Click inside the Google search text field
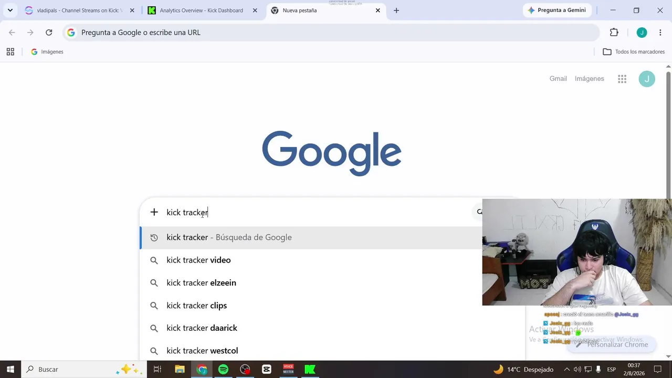 (x=315, y=212)
